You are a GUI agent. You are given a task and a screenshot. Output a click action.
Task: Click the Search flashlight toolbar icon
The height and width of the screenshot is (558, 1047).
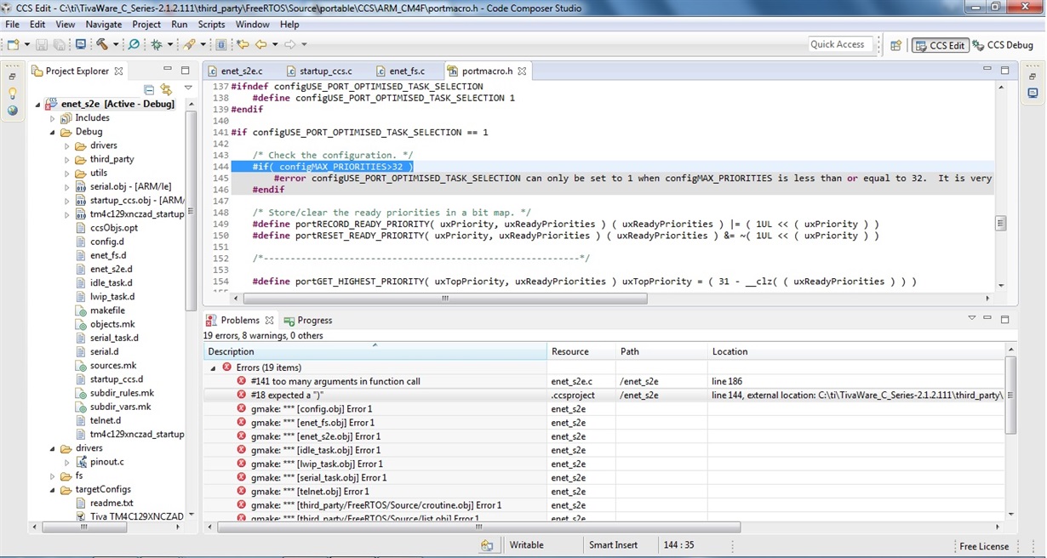(189, 44)
